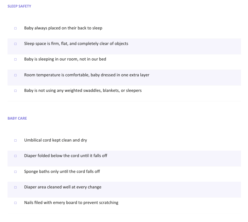Check the box for baby placed on back
248x222 pixels.
tap(16, 28)
